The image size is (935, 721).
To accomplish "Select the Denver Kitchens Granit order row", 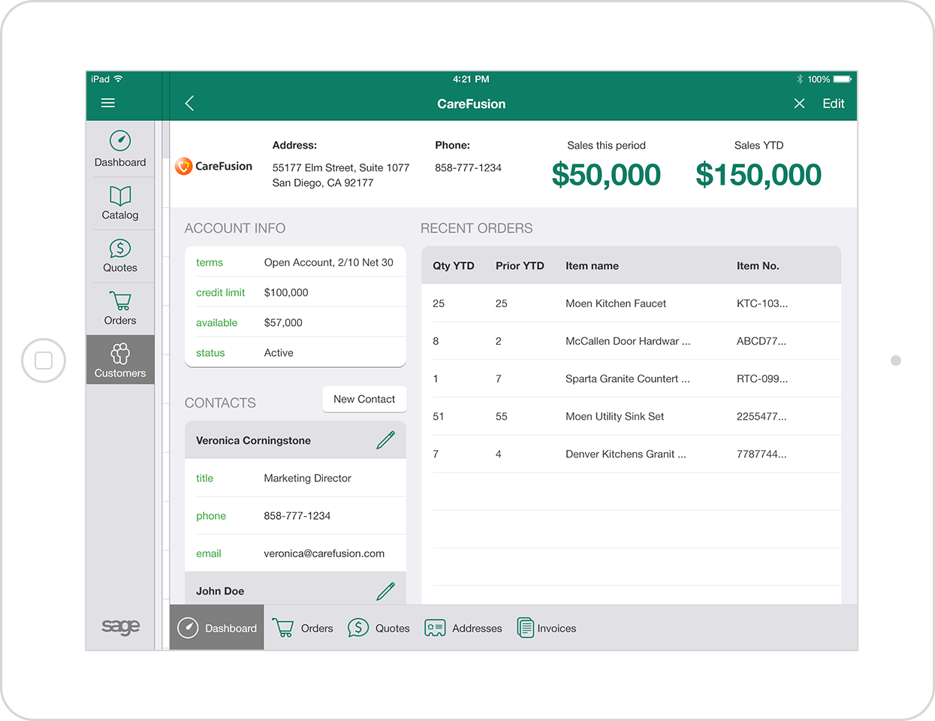I will pyautogui.click(x=632, y=454).
